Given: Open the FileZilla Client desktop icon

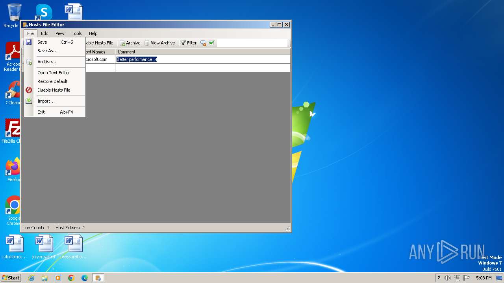Looking at the screenshot, I should pos(12,131).
